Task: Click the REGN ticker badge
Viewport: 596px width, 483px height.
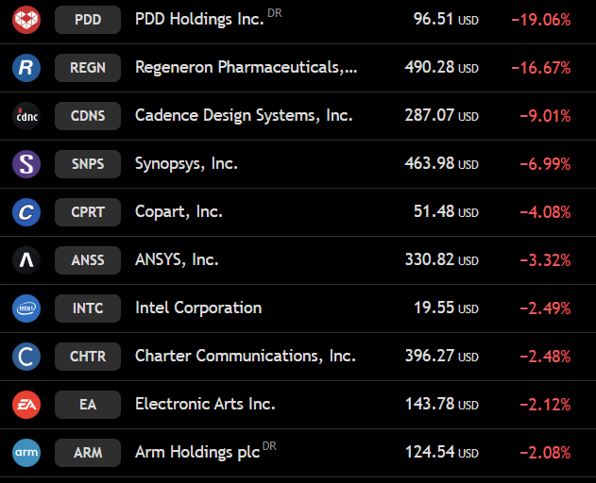Action: point(88,68)
